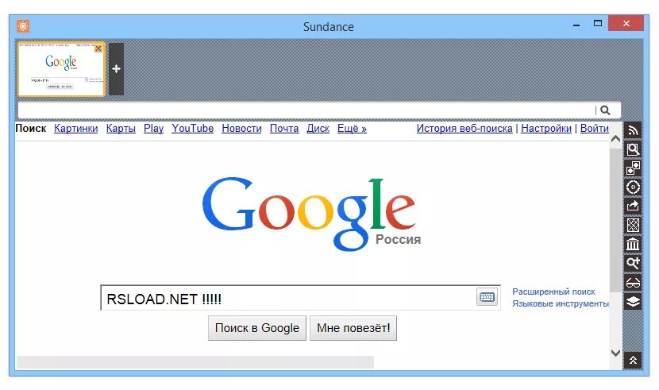Screen dimensions: 659x390
Task: Click the zoom-in magnifier plus icon
Action: point(633,263)
